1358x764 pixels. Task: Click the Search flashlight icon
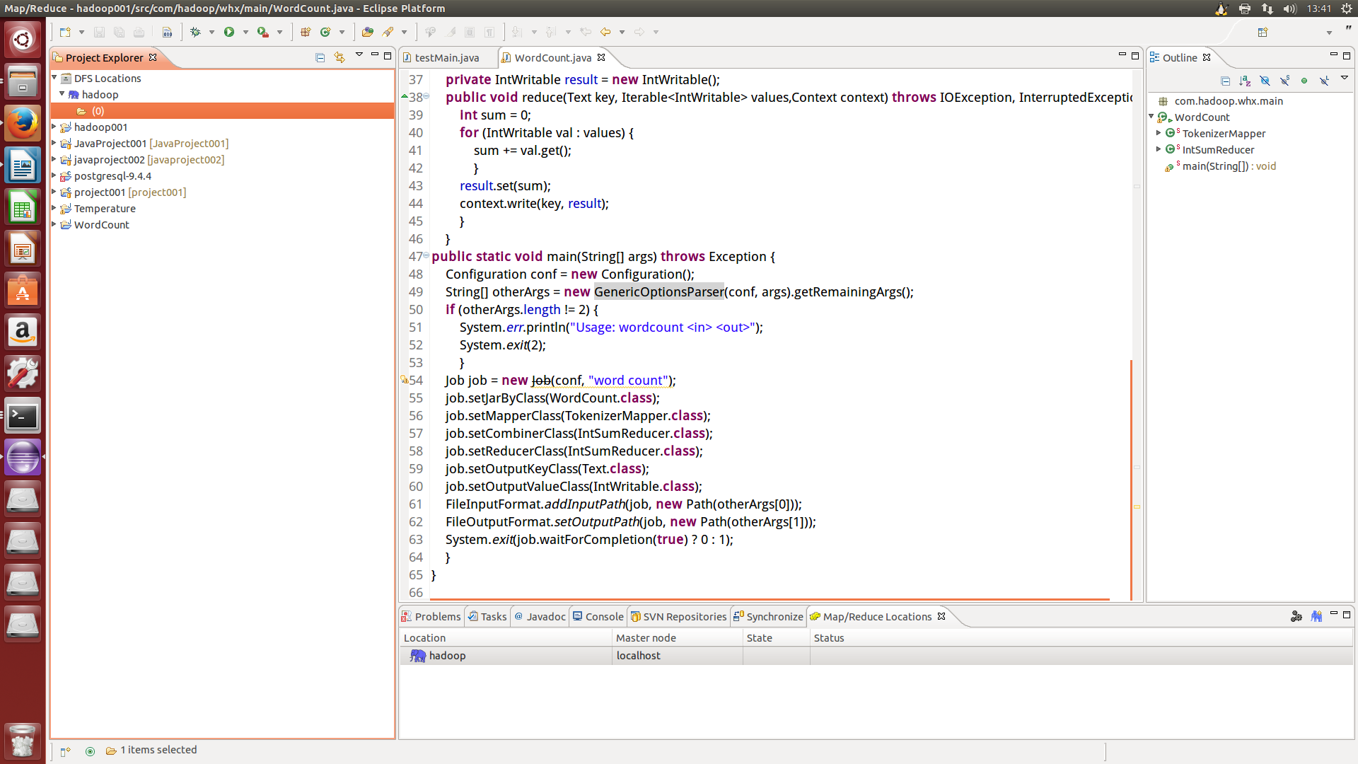click(388, 32)
